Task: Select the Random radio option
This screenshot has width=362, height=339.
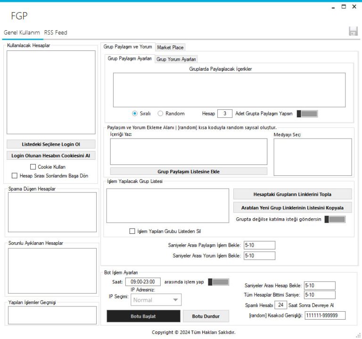Action: coord(160,114)
